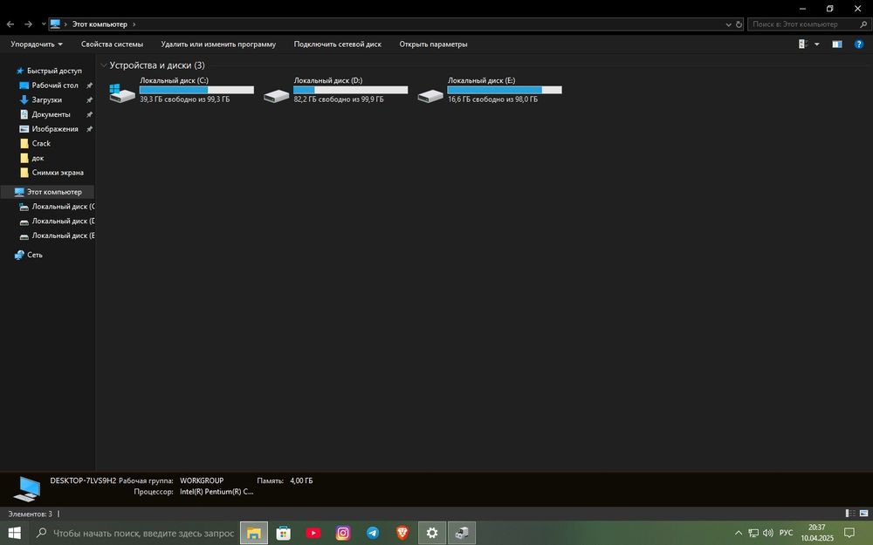Click Свойства системы in the toolbar

(x=112, y=44)
